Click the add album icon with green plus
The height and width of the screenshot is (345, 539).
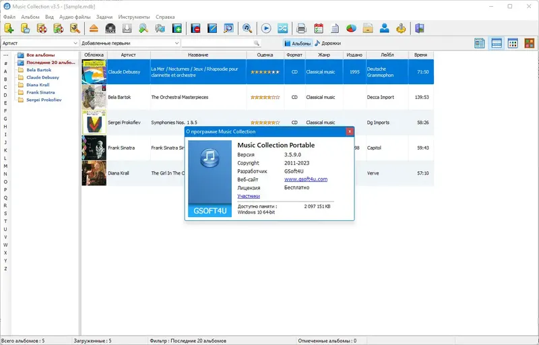(x=177, y=28)
